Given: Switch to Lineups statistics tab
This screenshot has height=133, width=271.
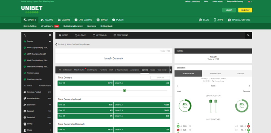Looking at the screenshot, I should (241, 74).
